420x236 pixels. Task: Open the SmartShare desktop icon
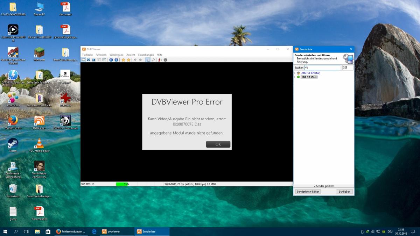point(13,100)
